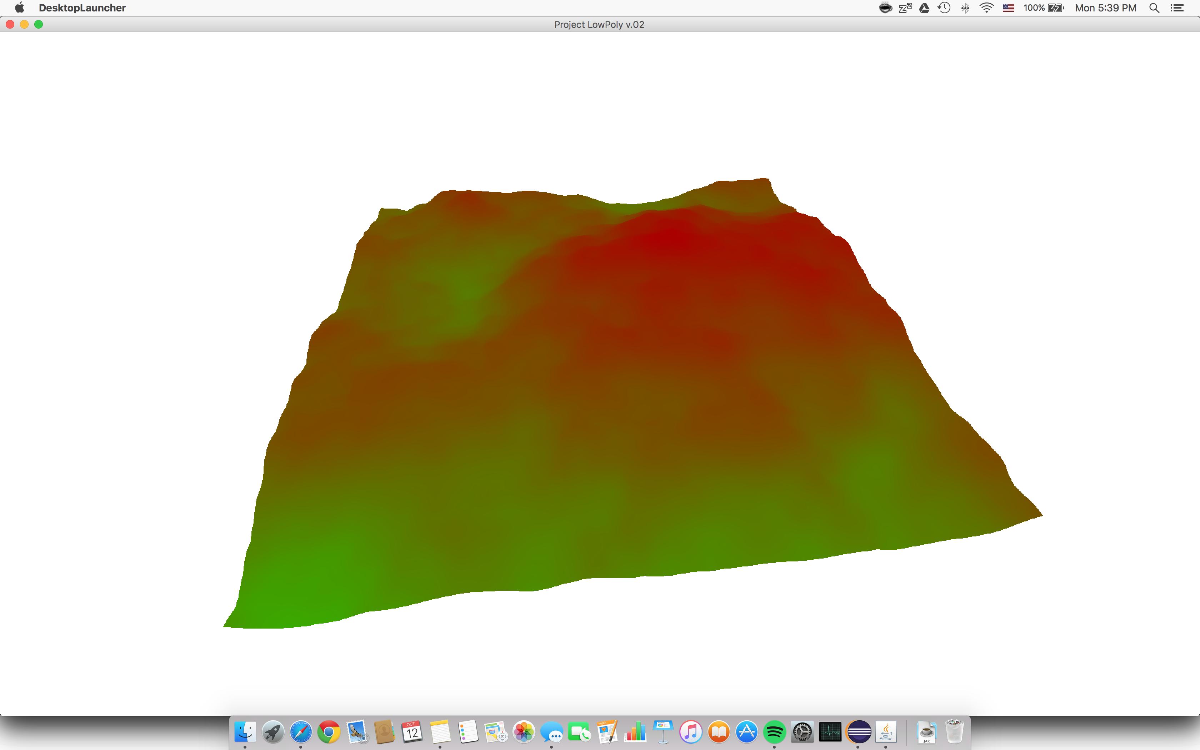This screenshot has width=1200, height=750.
Task: Open System Preferences gear in Dock
Action: (x=802, y=732)
